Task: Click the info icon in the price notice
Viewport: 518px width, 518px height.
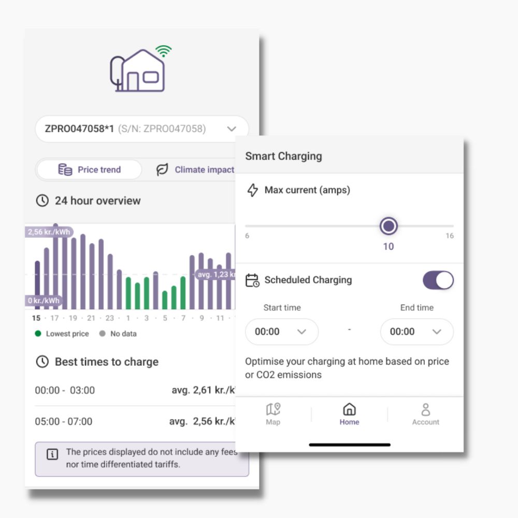Action: [52, 454]
